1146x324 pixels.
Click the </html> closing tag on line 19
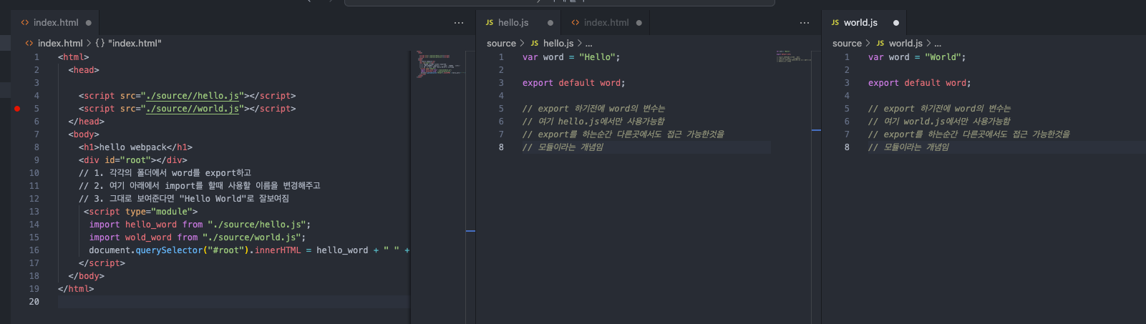76,289
